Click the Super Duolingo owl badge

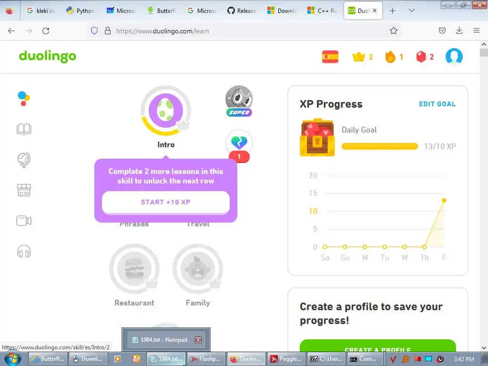pyautogui.click(x=239, y=101)
